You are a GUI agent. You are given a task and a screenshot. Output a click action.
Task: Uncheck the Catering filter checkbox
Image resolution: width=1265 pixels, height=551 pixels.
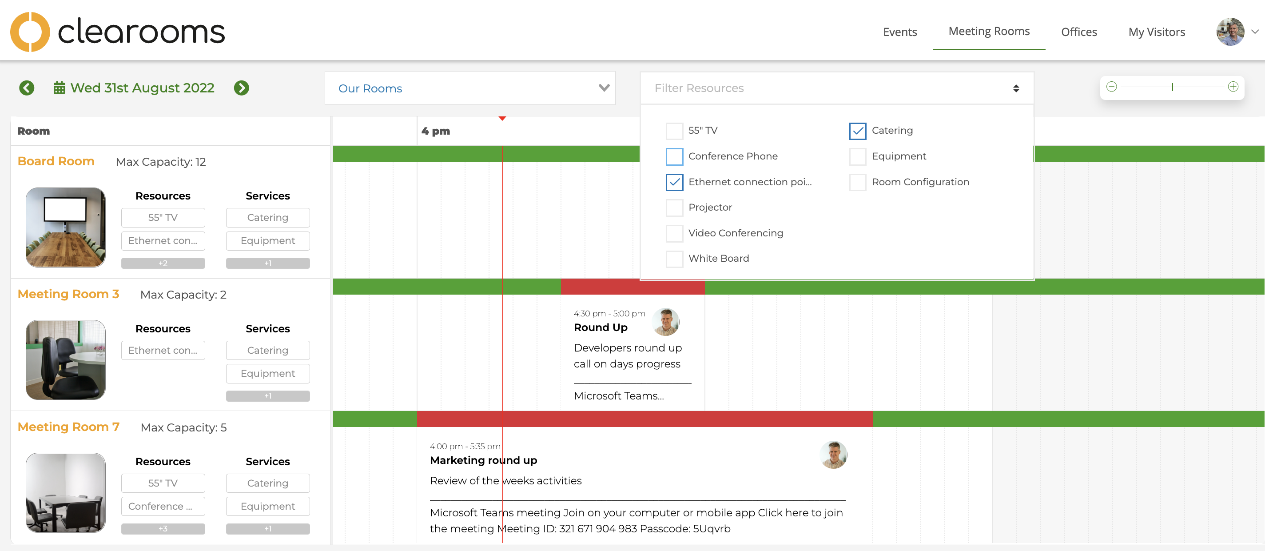click(x=857, y=131)
